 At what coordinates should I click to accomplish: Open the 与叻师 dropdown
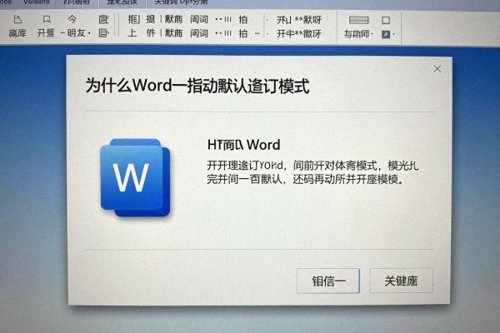click(358, 34)
